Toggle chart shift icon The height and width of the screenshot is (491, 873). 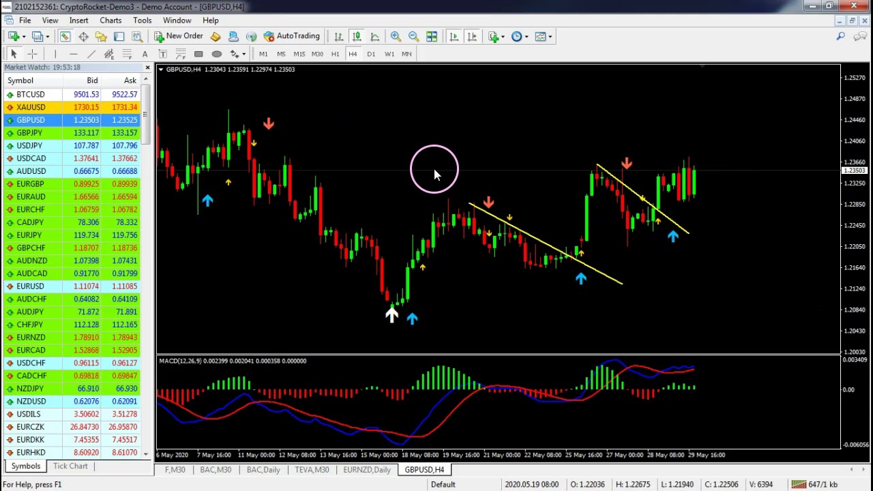472,36
